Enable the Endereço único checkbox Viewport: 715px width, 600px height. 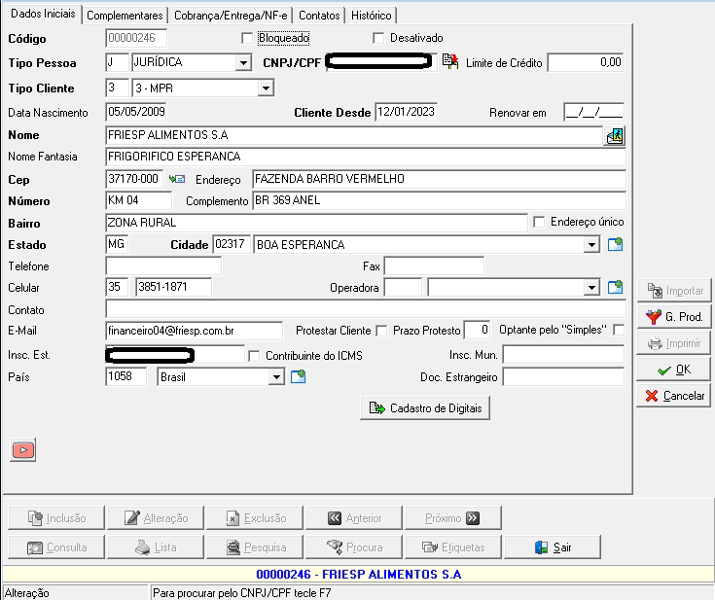(x=539, y=222)
